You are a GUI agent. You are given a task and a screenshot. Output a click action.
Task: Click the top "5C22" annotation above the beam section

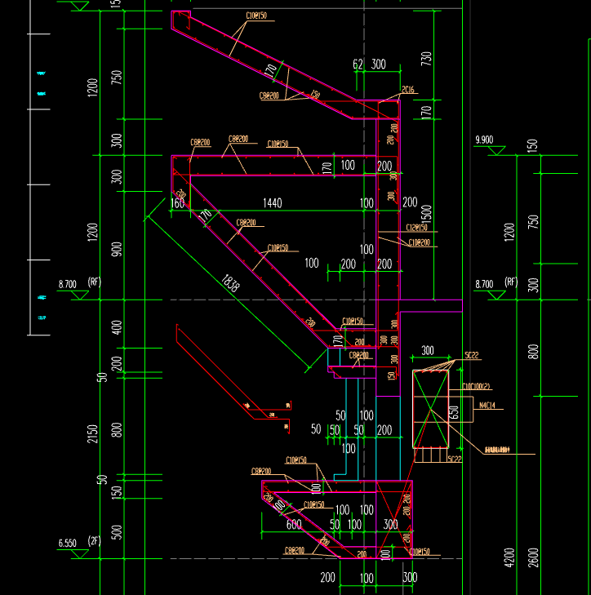[472, 355]
